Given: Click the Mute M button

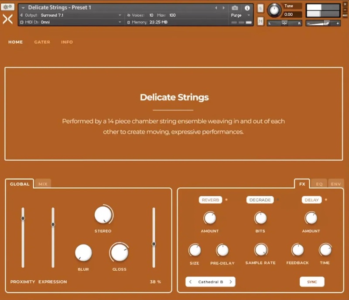Looking at the screenshot, I should (260, 21).
